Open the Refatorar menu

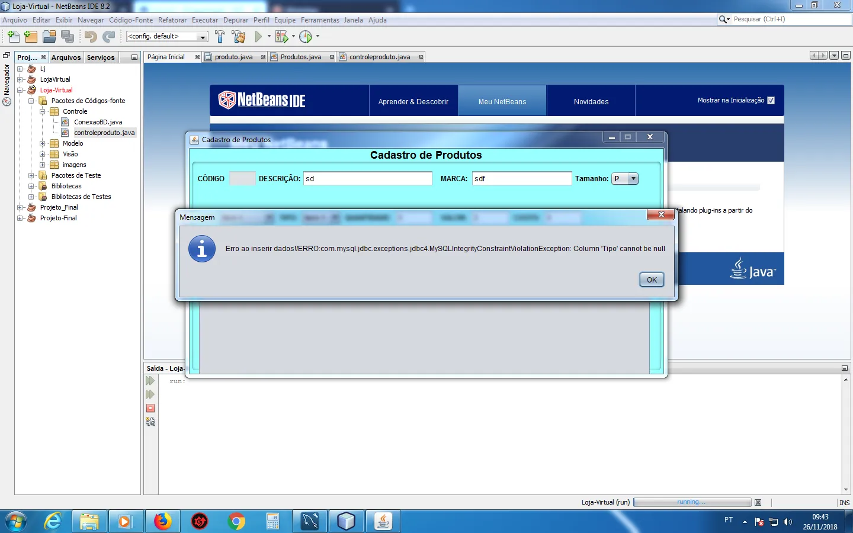tap(172, 20)
